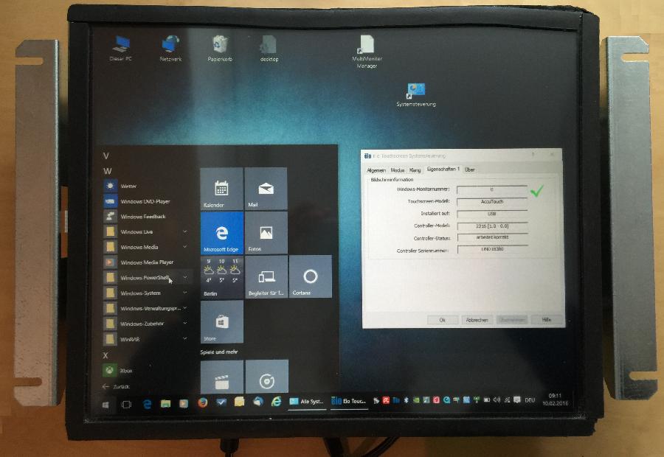Expand the Windows-System group
Viewport: 664px width, 457px height.
click(x=141, y=293)
